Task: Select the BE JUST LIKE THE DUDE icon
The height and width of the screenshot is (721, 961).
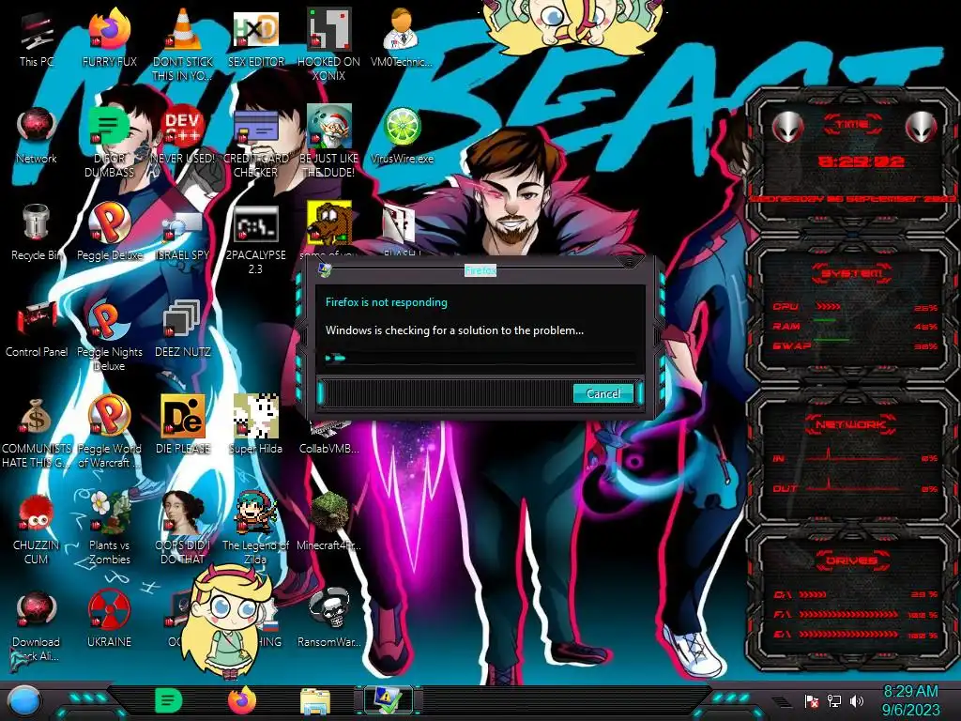Action: [328, 141]
